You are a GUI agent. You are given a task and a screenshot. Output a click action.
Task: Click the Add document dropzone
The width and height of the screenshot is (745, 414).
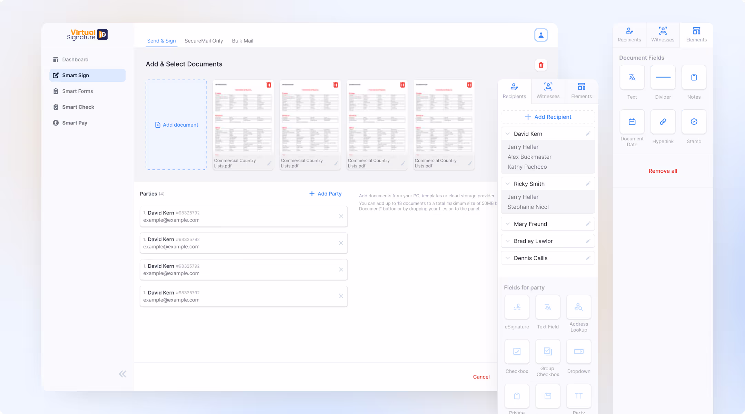pos(176,125)
